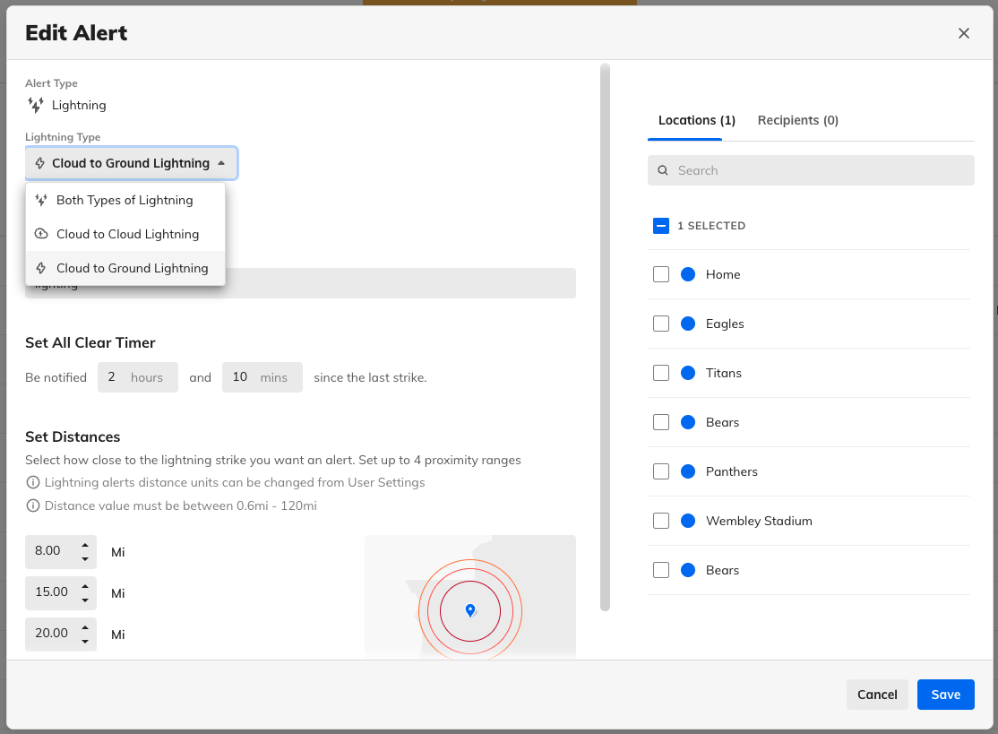This screenshot has height=734, width=998.
Task: Tick the Wembley Stadium checkbox
Action: tap(661, 521)
